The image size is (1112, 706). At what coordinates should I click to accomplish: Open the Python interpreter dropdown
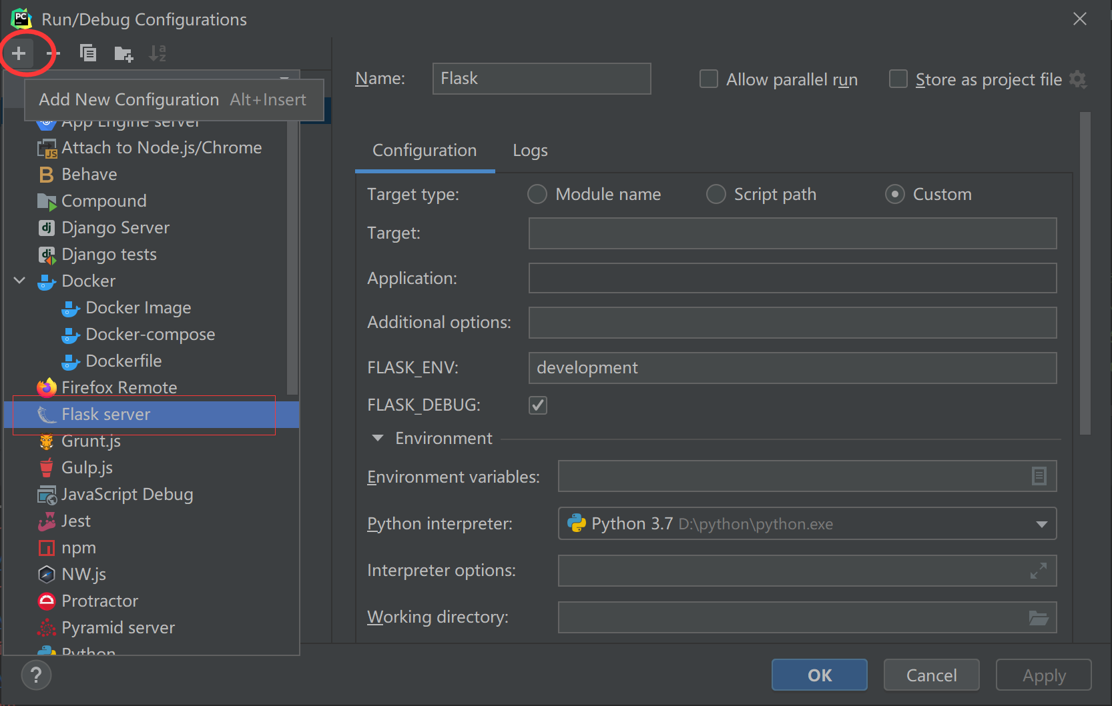pyautogui.click(x=1041, y=524)
